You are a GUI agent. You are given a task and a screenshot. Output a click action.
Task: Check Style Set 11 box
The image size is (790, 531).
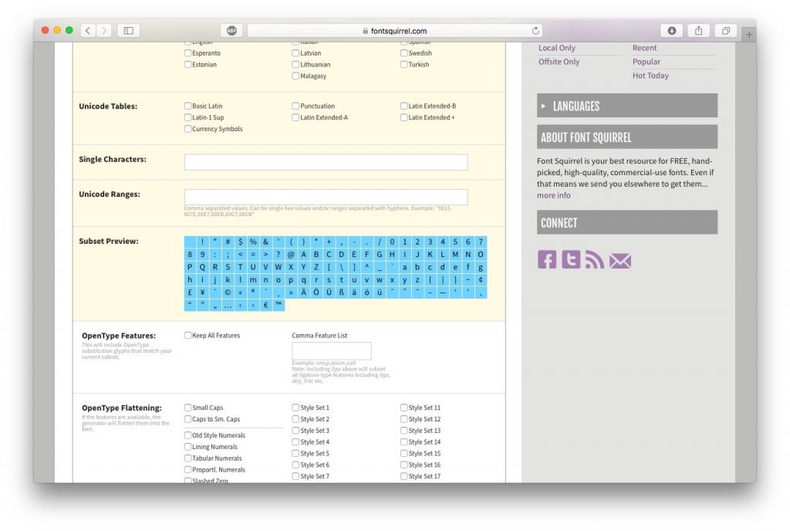[x=403, y=408]
